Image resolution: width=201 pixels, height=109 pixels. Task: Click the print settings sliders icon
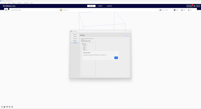point(160,10)
